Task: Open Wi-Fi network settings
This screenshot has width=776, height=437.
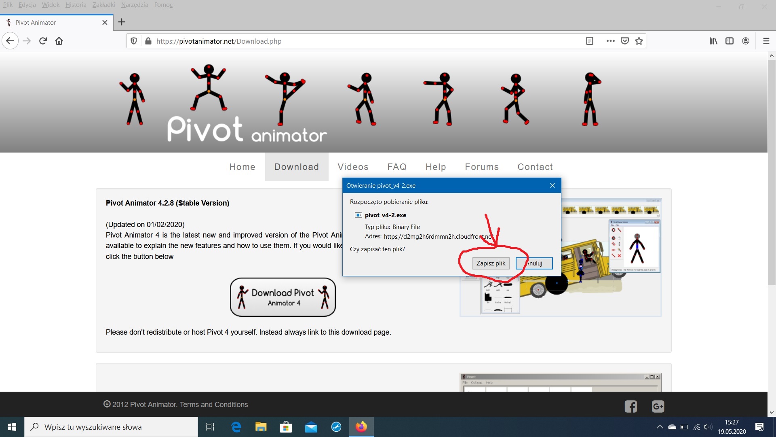Action: click(x=696, y=427)
